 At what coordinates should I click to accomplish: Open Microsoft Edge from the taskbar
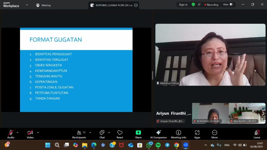pyautogui.click(x=94, y=145)
